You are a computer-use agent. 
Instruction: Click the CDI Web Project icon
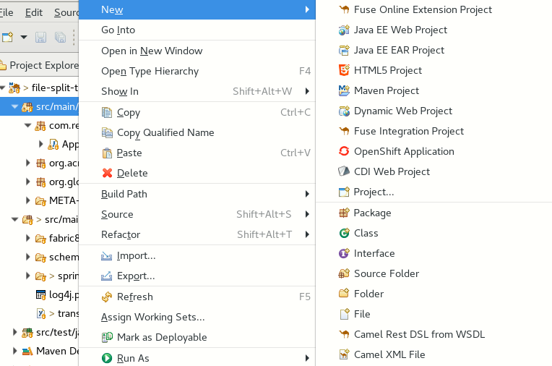click(x=344, y=171)
